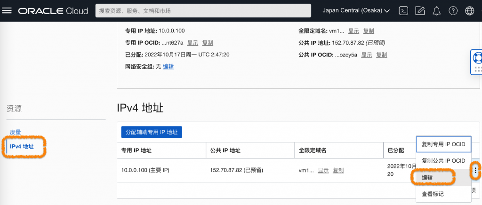Open the language globe icon
Image resolution: width=482 pixels, height=205 pixels.
[469, 11]
